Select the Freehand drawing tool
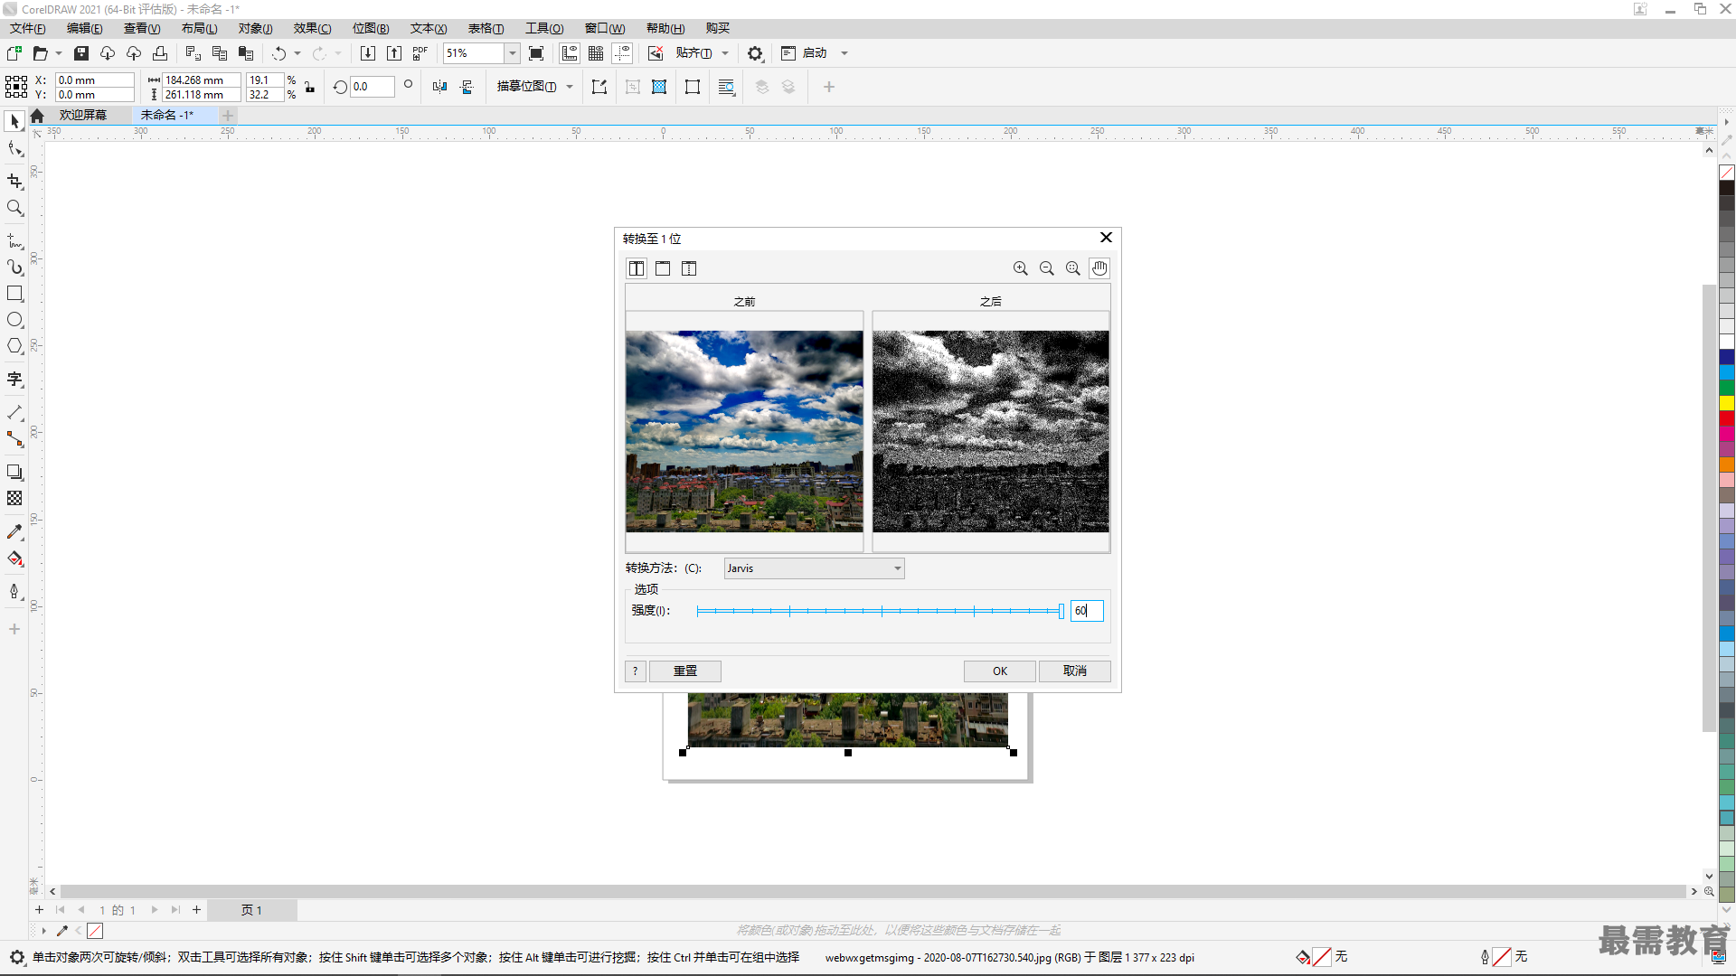The height and width of the screenshot is (976, 1736). (14, 241)
